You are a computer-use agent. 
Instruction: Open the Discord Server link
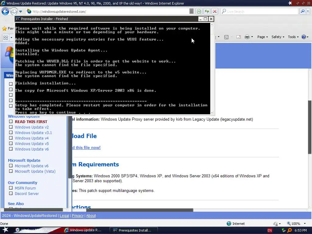coord(27,193)
